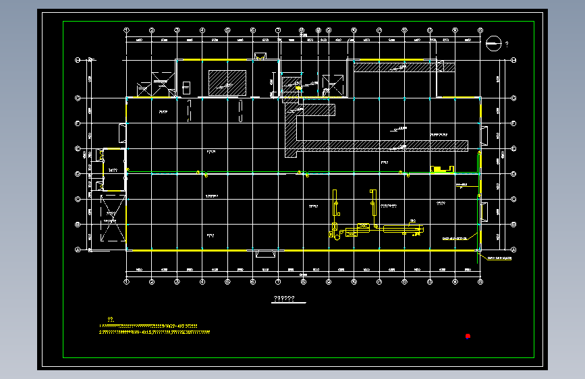Click the small red marker near the drawing corner
Image resolution: width=585 pixels, height=379 pixels.
468,336
